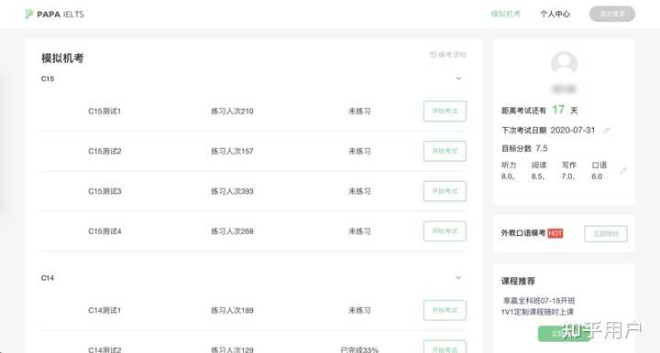The width and height of the screenshot is (660, 353).
Task: Open the 个人中心 navigation tab
Action: click(x=555, y=14)
